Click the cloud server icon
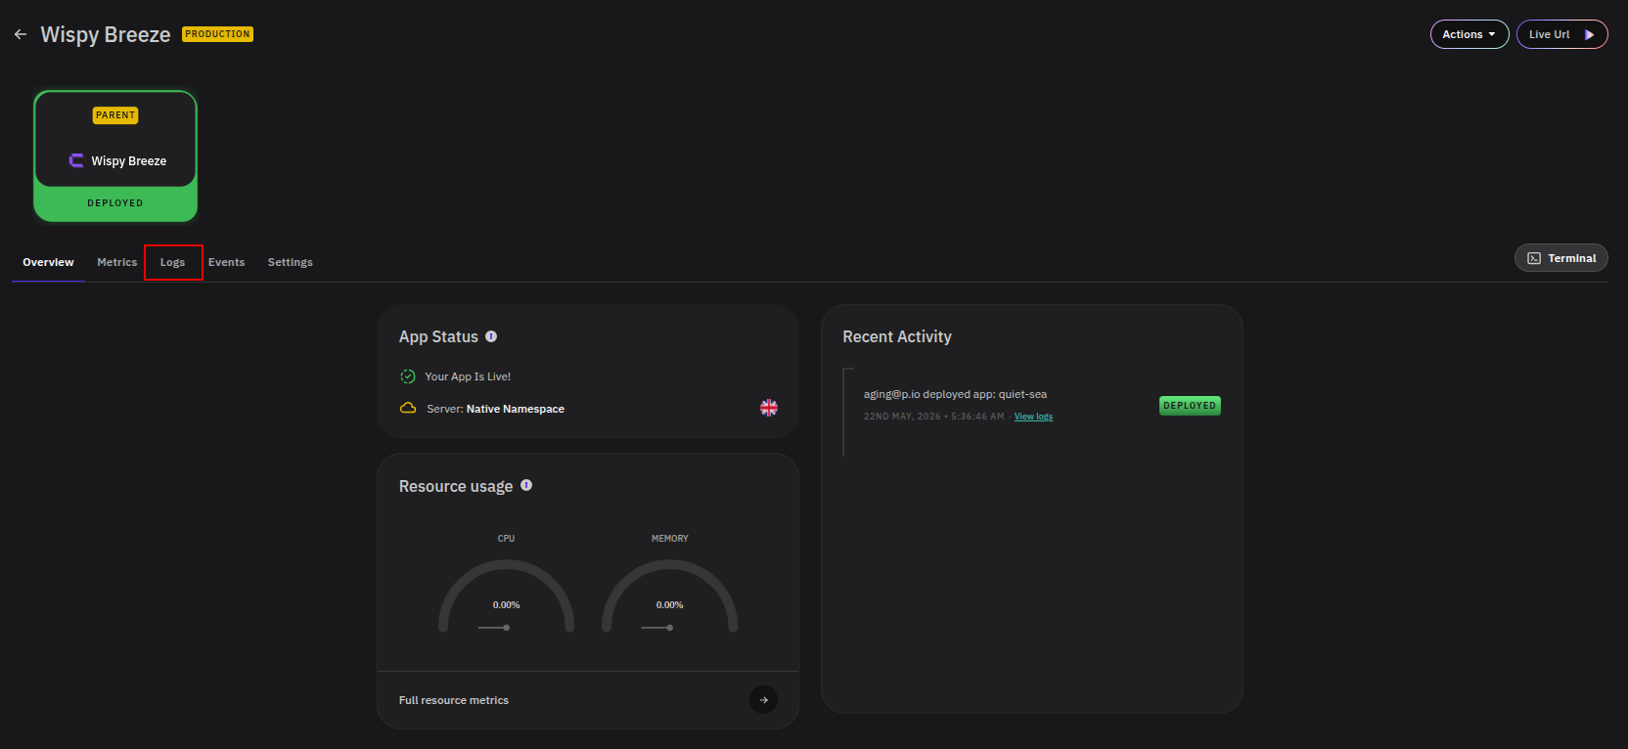Image resolution: width=1628 pixels, height=749 pixels. pos(408,408)
